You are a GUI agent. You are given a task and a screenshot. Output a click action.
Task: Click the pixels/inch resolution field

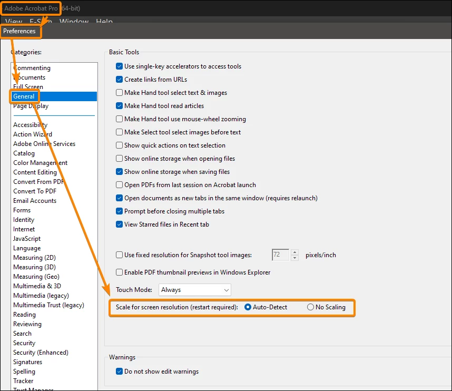point(280,255)
